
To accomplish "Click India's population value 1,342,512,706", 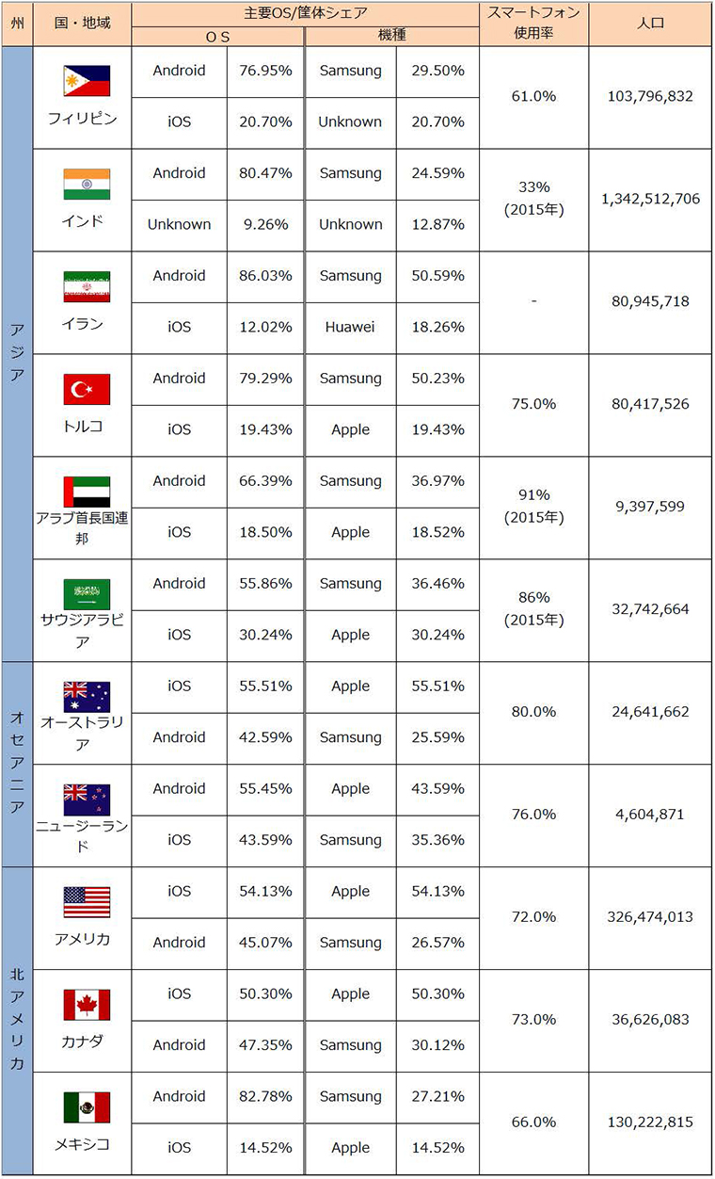I will coord(650,199).
